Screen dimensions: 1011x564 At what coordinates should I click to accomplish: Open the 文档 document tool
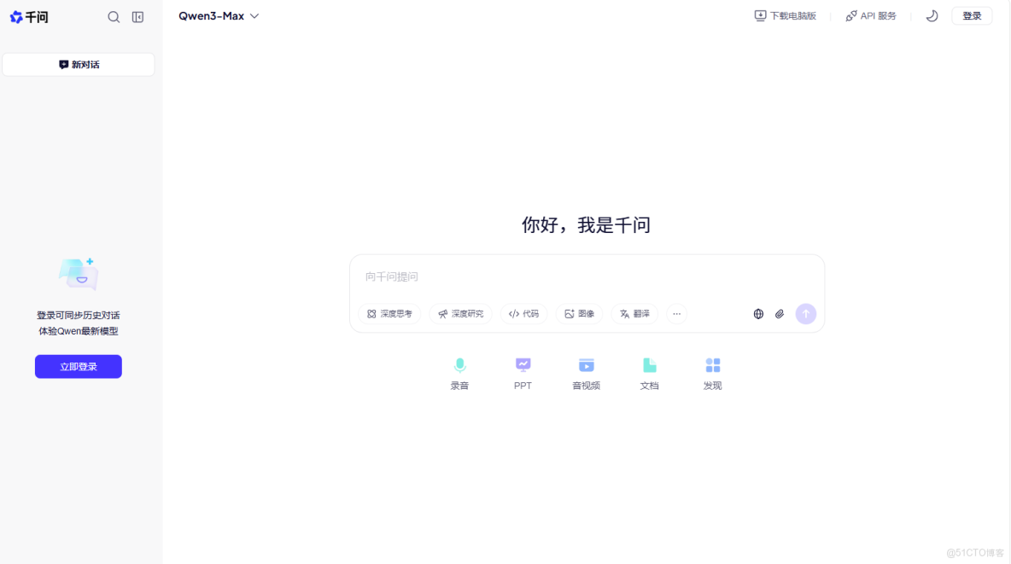coord(649,373)
